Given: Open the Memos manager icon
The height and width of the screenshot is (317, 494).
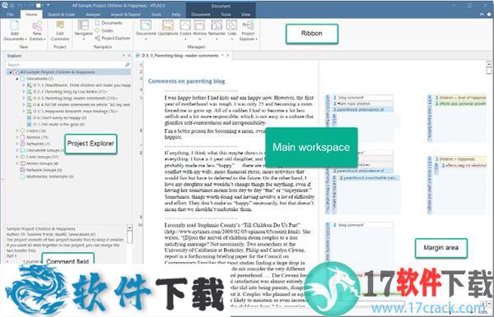Looking at the screenshot, I should click(x=199, y=25).
